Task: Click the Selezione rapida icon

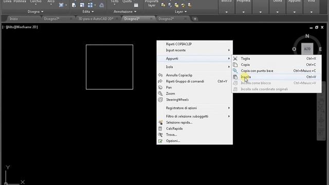Action: (160, 122)
